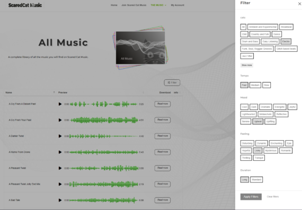Click the Download column header
This screenshot has height=210, width=302.
pos(165,93)
